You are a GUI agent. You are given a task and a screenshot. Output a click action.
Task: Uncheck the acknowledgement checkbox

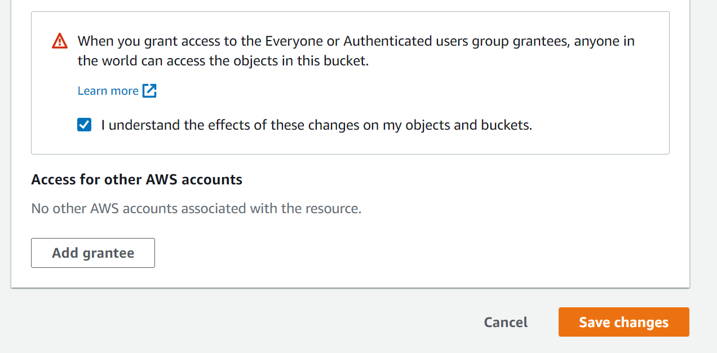pyautogui.click(x=84, y=125)
